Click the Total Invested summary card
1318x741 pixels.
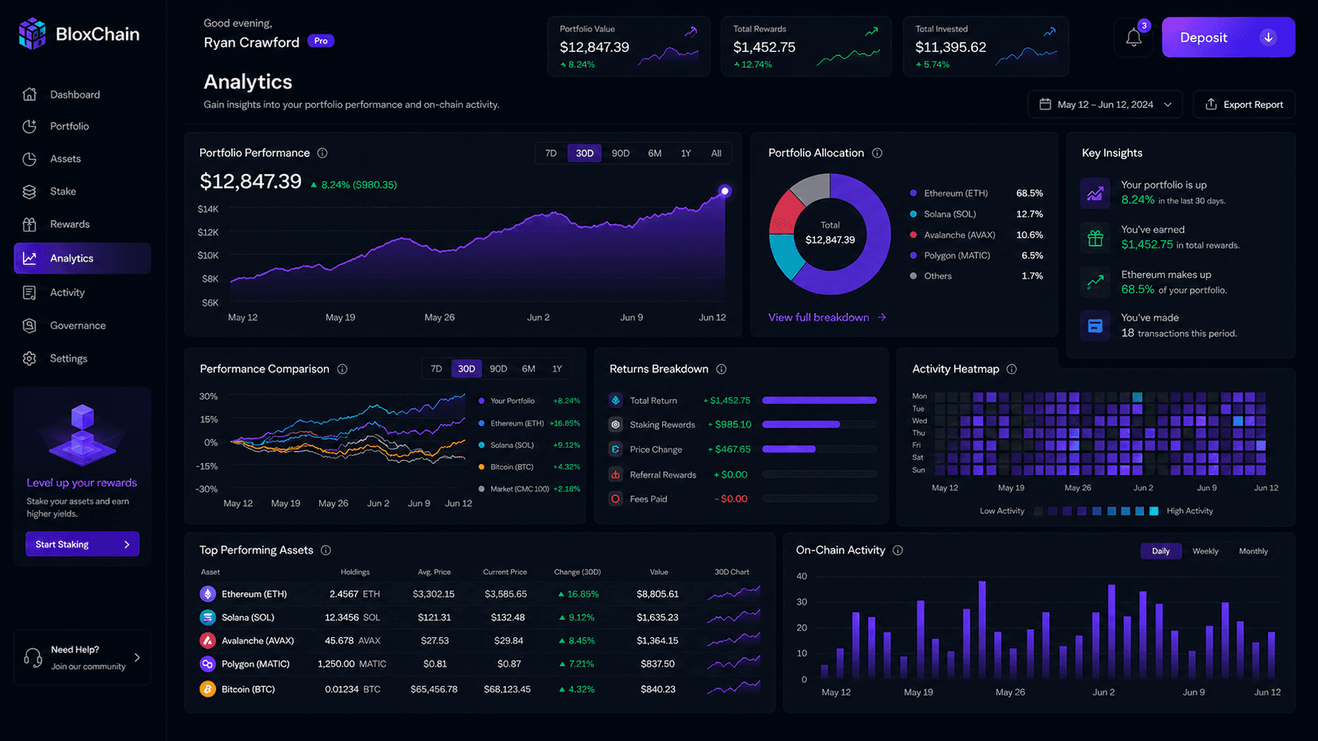985,46
